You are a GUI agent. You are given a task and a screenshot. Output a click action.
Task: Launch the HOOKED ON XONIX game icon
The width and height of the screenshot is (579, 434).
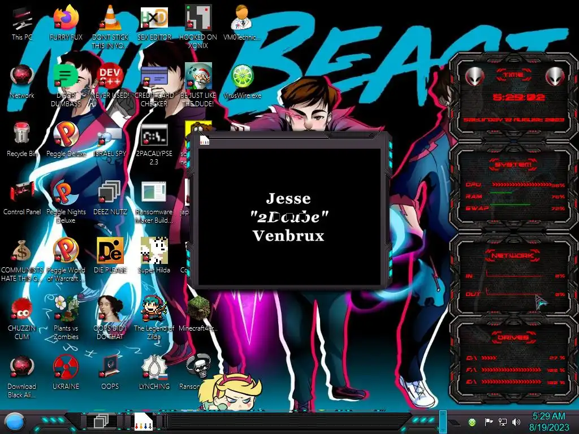click(198, 17)
